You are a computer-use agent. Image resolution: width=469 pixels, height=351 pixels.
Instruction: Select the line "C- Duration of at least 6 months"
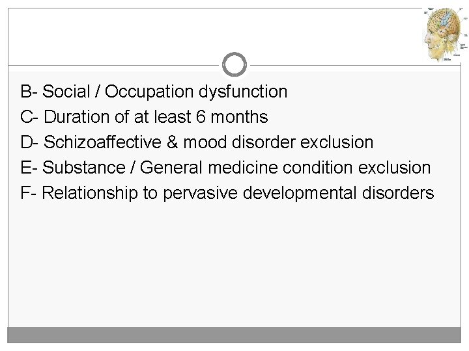point(144,118)
